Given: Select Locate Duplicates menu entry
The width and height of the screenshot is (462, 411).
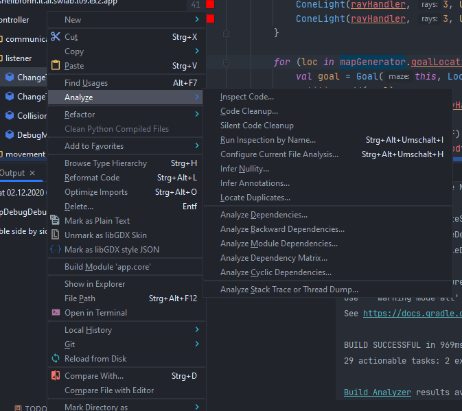Looking at the screenshot, I should coord(255,198).
